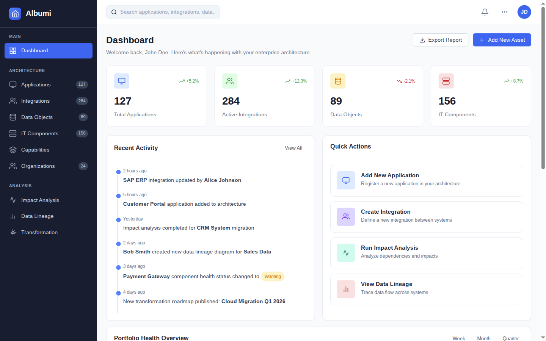Click the search applications input field
Image resolution: width=546 pixels, height=341 pixels.
[163, 12]
